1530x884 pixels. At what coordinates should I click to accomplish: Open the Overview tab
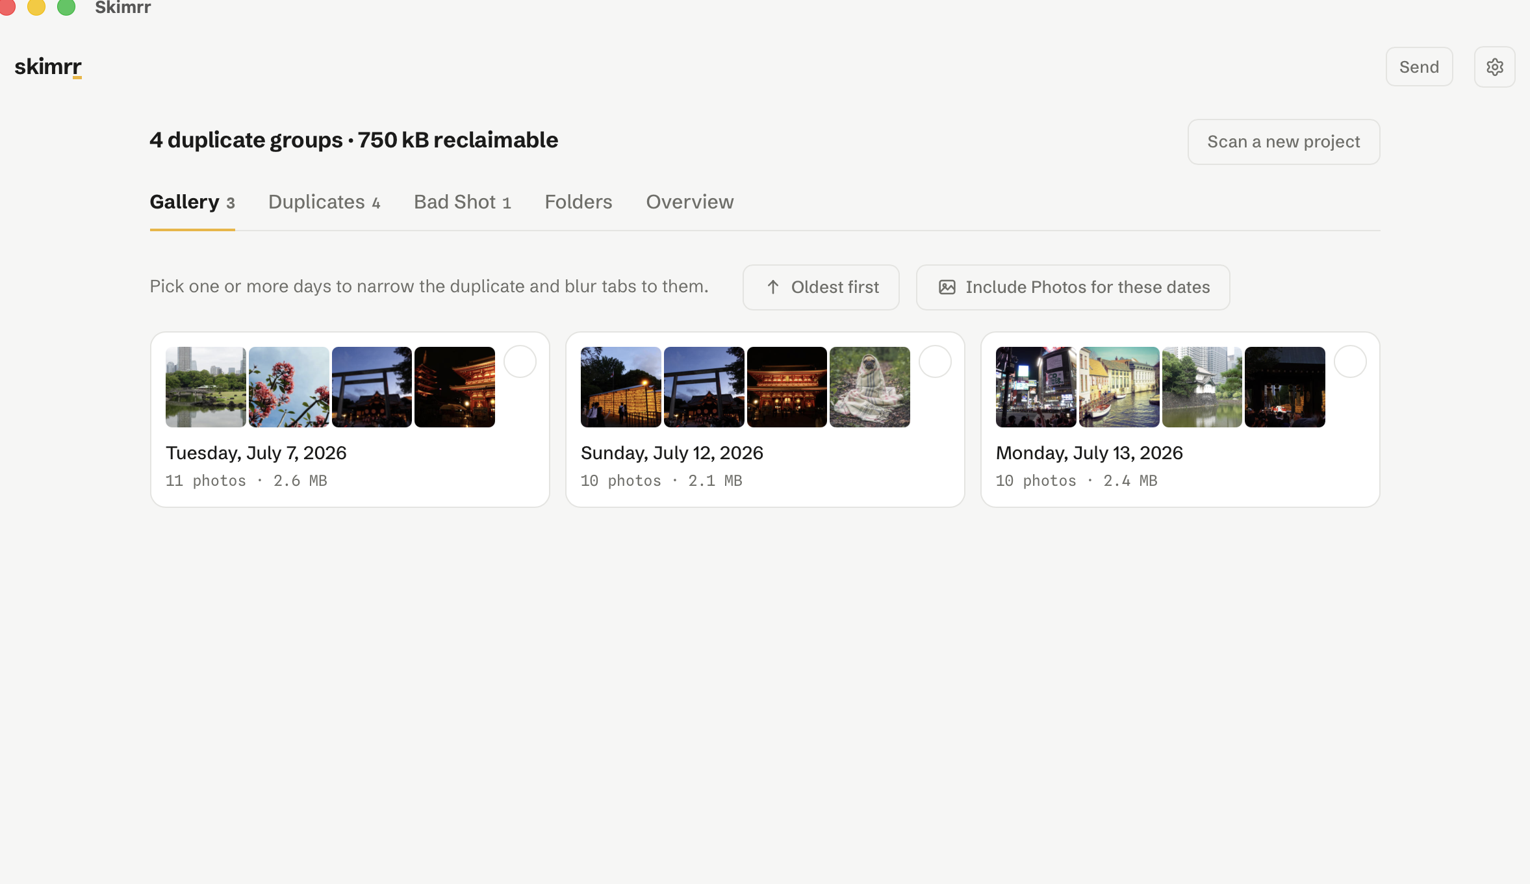(x=689, y=202)
